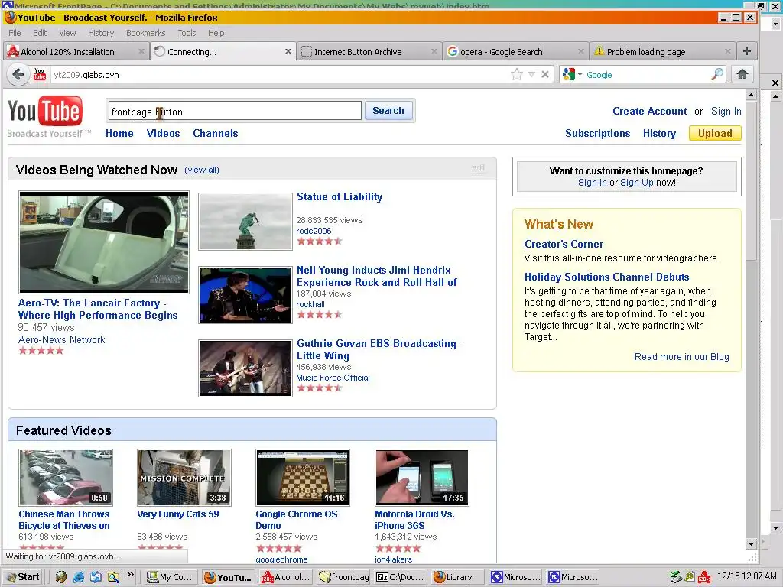Viewport: 783px width, 587px height.
Task: Open Creator's Corner link
Action: [564, 244]
